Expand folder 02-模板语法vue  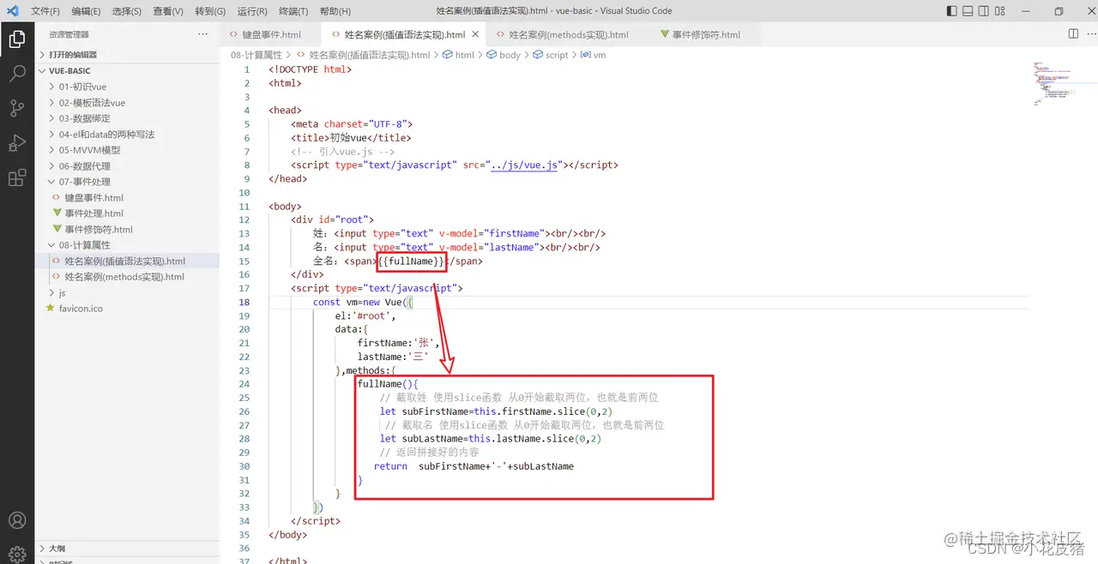click(127, 103)
